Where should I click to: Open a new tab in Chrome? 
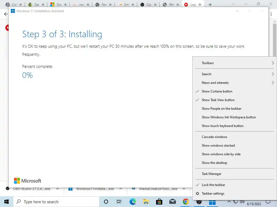pyautogui.click(x=210, y=5)
